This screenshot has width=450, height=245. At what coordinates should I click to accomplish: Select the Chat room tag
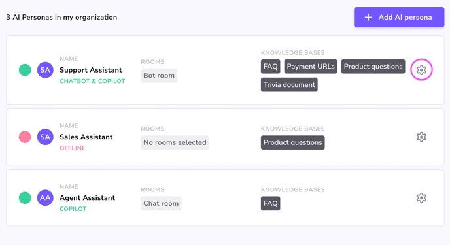point(161,203)
